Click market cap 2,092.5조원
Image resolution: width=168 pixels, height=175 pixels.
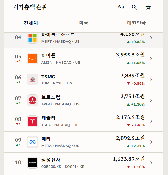(130, 138)
